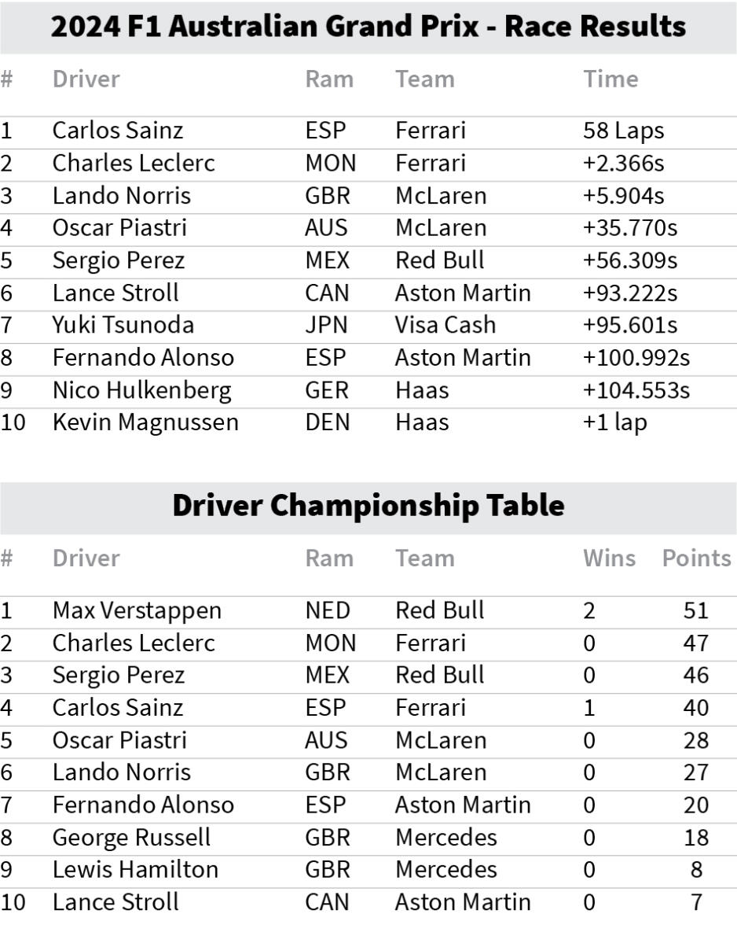Click the +1 lap time entry
737x925 pixels.
pyautogui.click(x=615, y=423)
